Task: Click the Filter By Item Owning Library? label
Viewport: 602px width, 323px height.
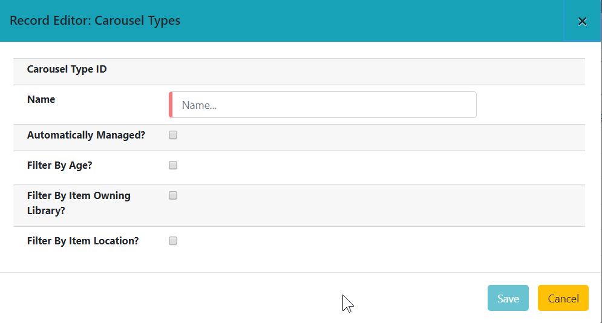Action: (79, 201)
